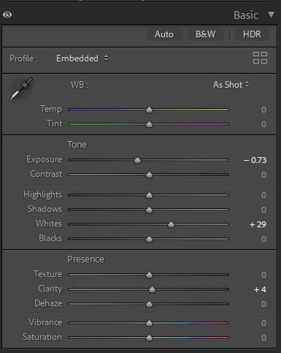The image size is (281, 353).
Task: Click the Exposure slider handle
Action: tap(137, 160)
